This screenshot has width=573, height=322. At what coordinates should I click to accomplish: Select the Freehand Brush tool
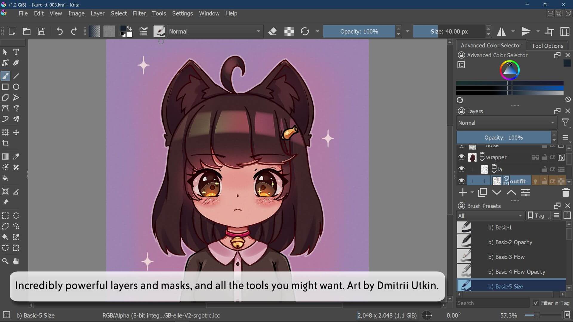coord(5,76)
